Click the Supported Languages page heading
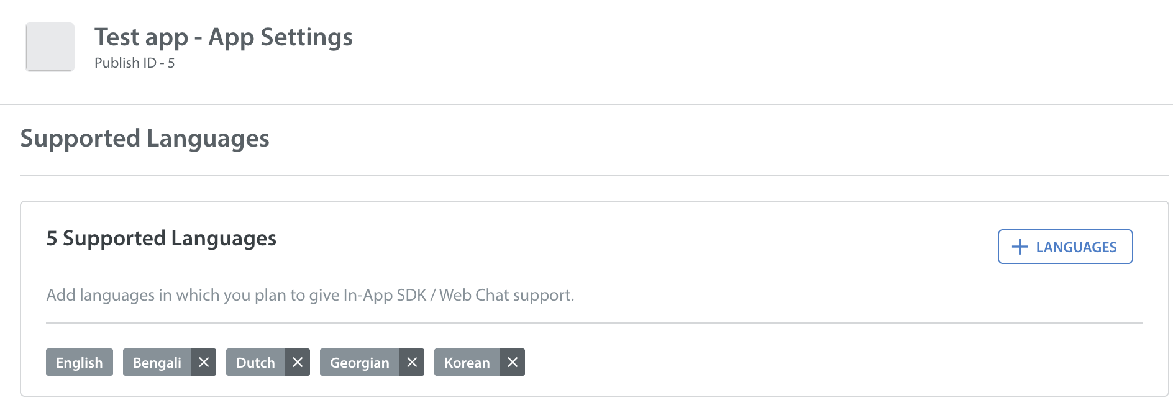 tap(145, 139)
